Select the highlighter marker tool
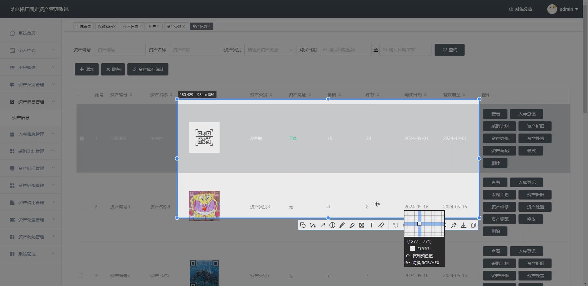Viewport: 588px width, 286px height. click(352, 225)
